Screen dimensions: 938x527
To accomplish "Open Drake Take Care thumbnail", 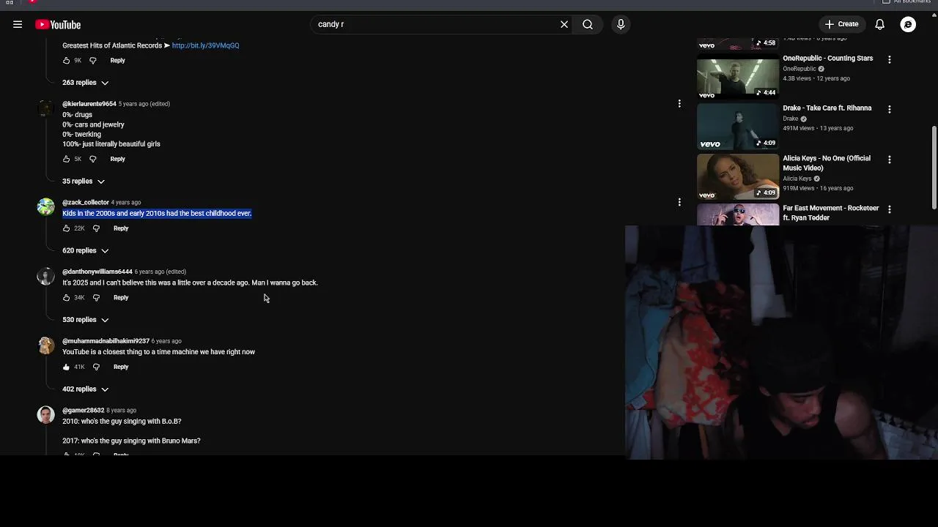I will click(738, 126).
